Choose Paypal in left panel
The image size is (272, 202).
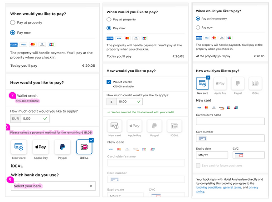(63, 147)
